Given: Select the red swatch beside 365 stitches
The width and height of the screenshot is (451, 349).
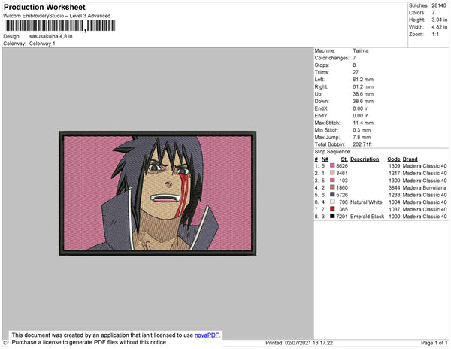Looking at the screenshot, I should pos(332,208).
